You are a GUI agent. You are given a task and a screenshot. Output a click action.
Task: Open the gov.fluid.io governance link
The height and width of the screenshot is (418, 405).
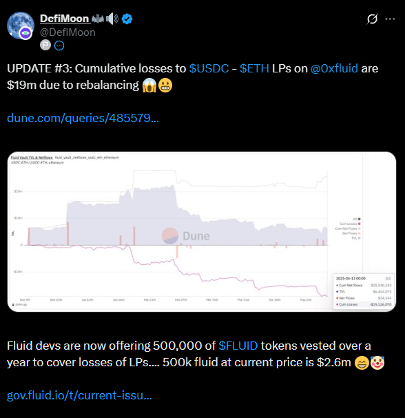coord(79,395)
